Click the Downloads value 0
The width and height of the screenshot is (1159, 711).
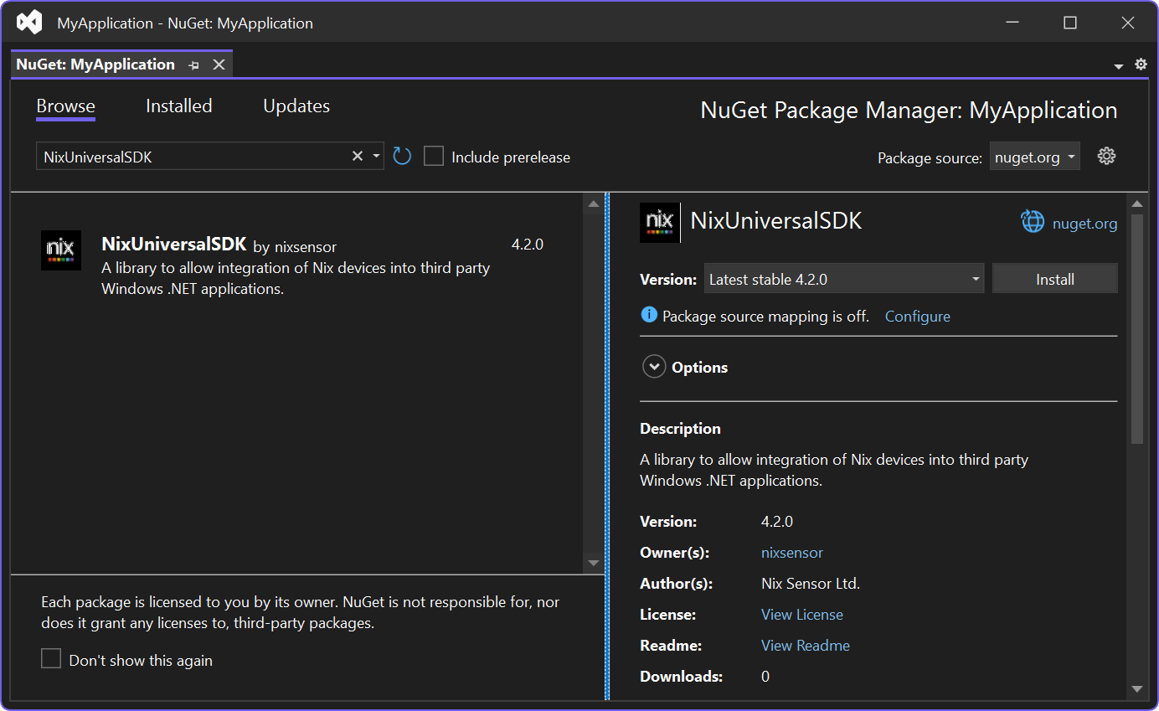click(765, 677)
